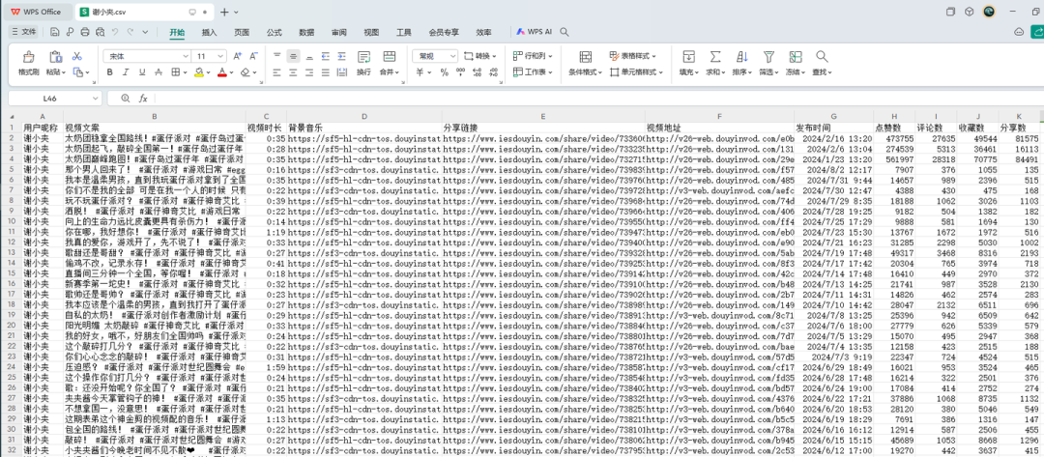The width and height of the screenshot is (1044, 457).
Task: Align text to bottom of cell
Action: [x=309, y=57]
